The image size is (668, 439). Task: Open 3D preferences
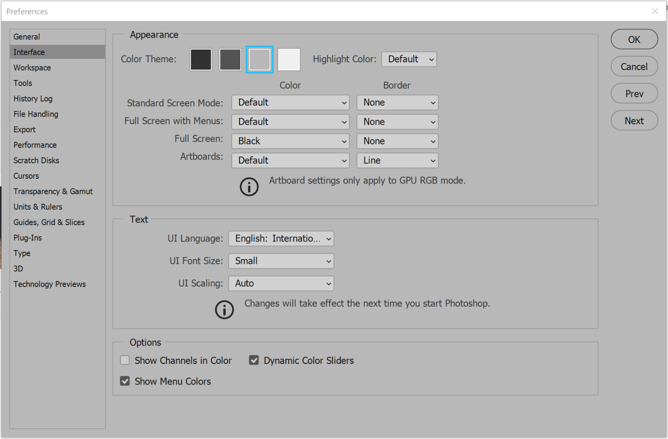click(58, 268)
